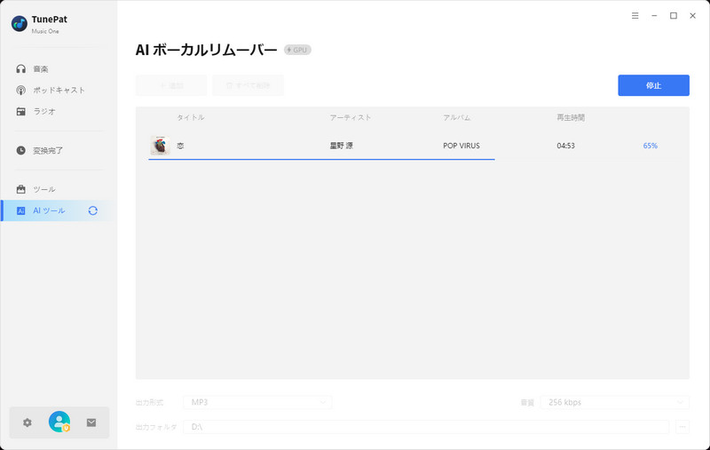Maximize the TunePat window

[x=674, y=16]
